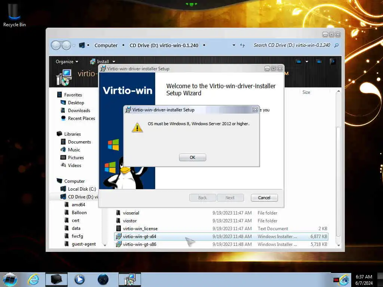The image size is (383, 287).
Task: Open the Organize menu in Explorer
Action: click(67, 62)
